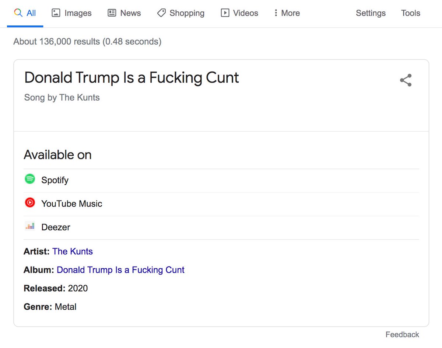
Task: Select the All results tab
Action: (x=25, y=13)
